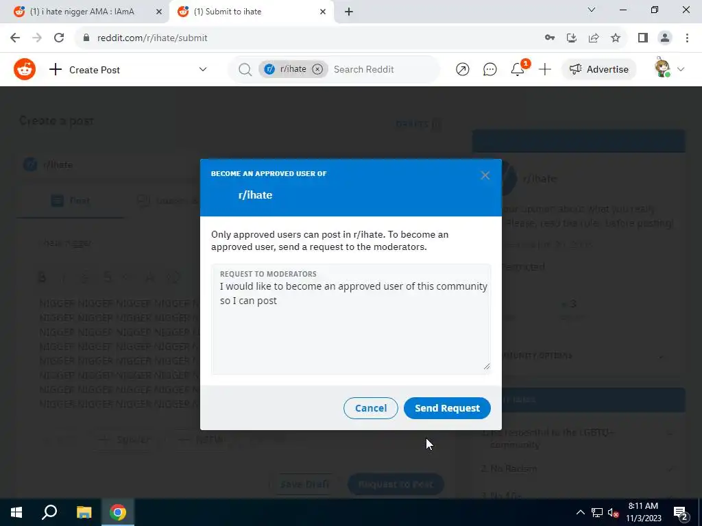Open File Explorer from taskbar

click(x=84, y=512)
